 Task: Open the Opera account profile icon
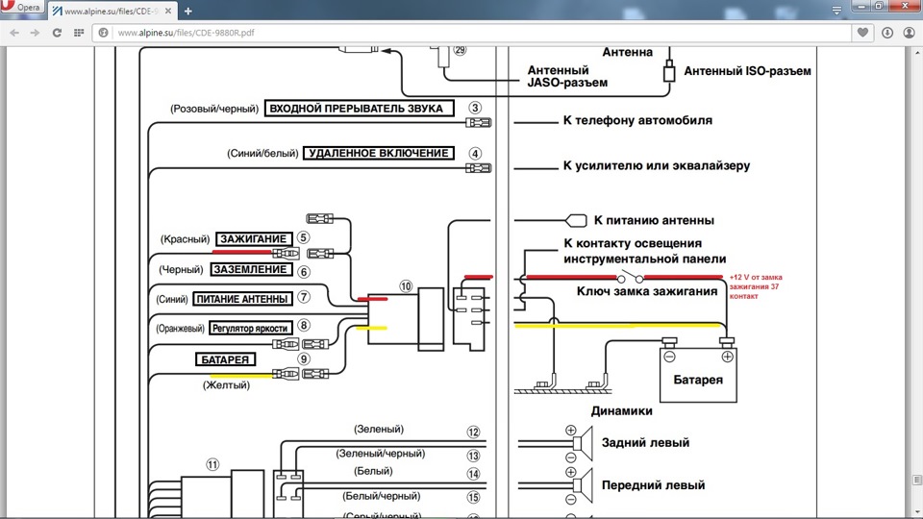tap(909, 33)
